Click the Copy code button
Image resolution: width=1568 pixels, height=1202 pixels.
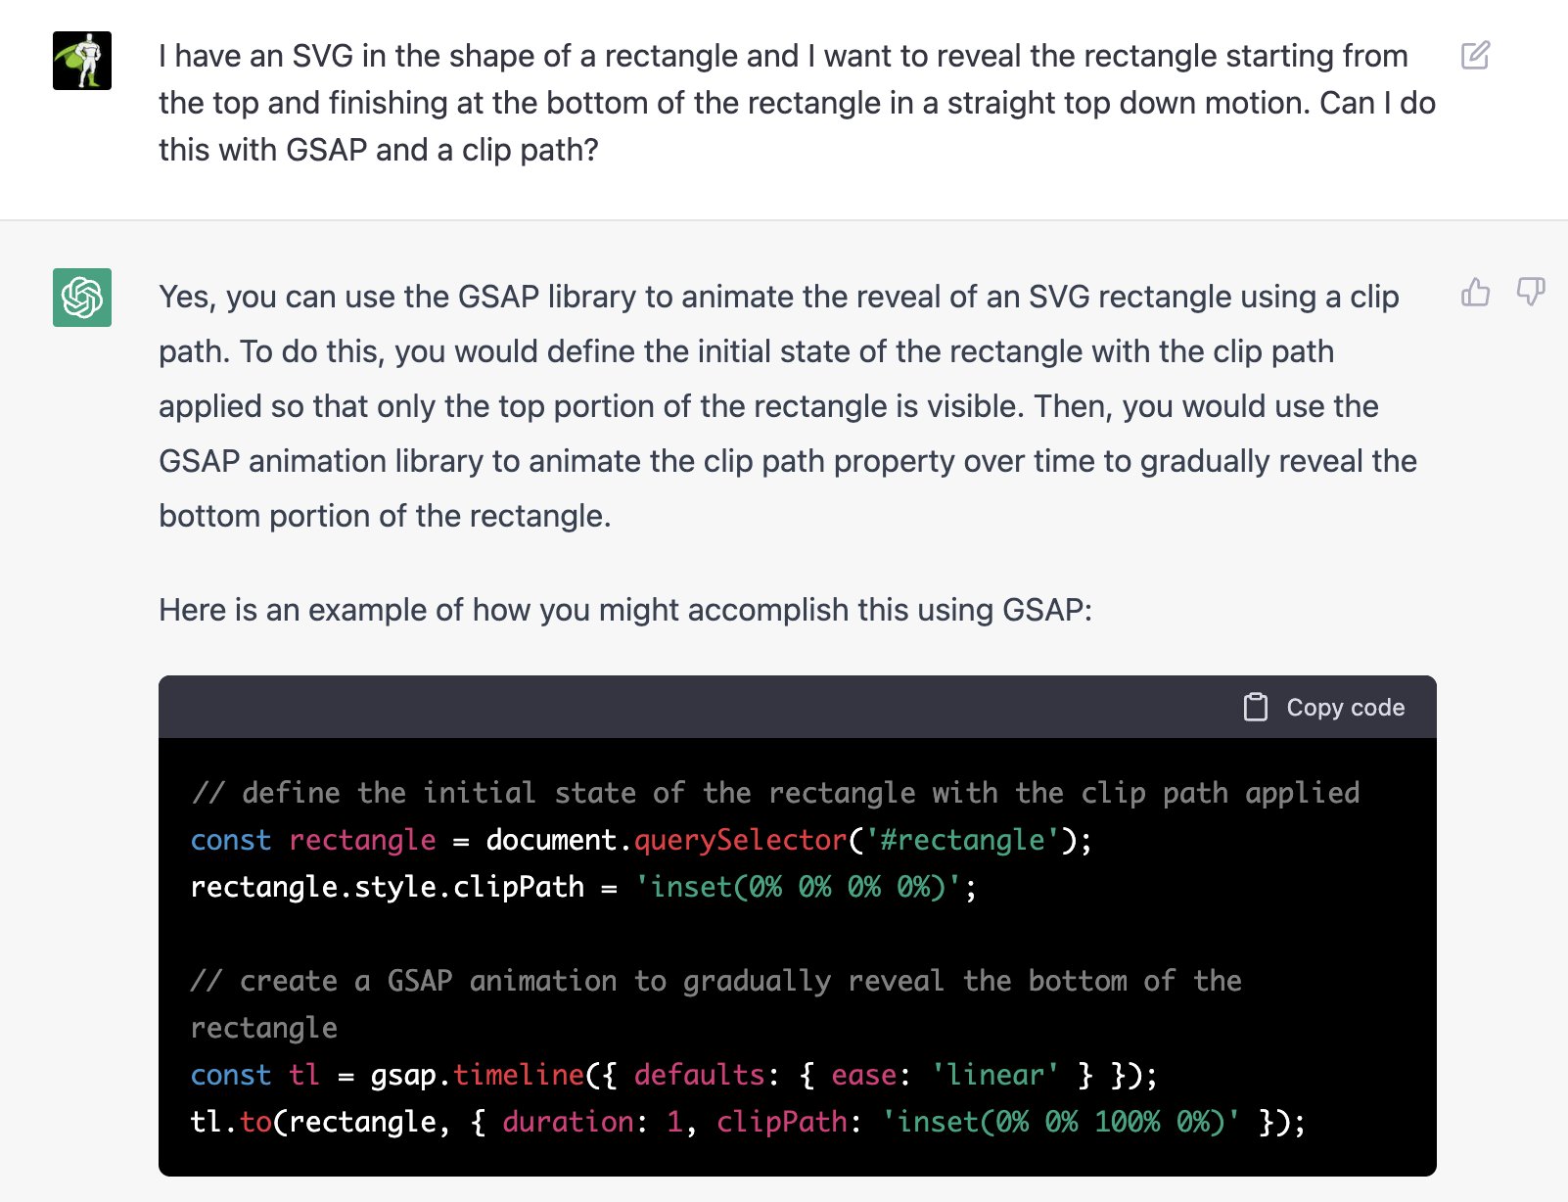tap(1323, 707)
